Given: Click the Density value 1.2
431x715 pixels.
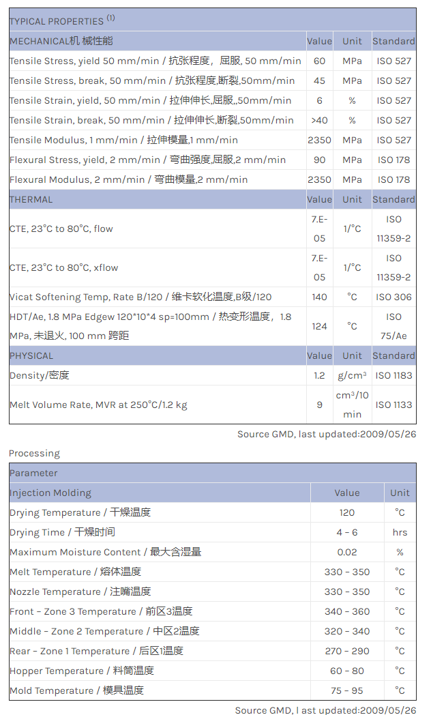Looking at the screenshot, I should click(319, 375).
